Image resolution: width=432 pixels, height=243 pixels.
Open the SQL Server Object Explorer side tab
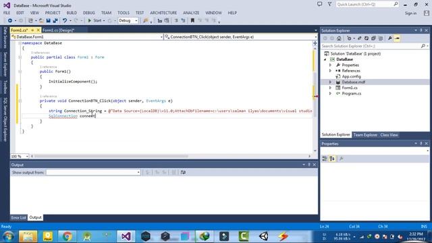click(5, 119)
